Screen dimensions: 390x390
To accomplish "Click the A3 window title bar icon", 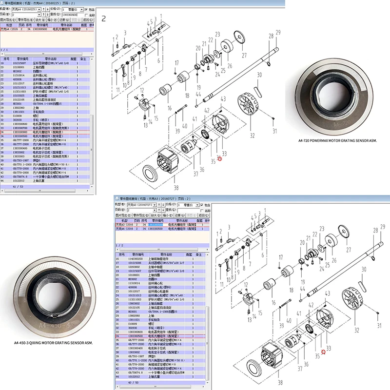I will coord(117,198).
